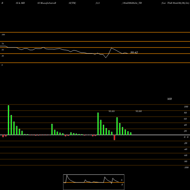Click the '80' tick on MR axis

185,113
